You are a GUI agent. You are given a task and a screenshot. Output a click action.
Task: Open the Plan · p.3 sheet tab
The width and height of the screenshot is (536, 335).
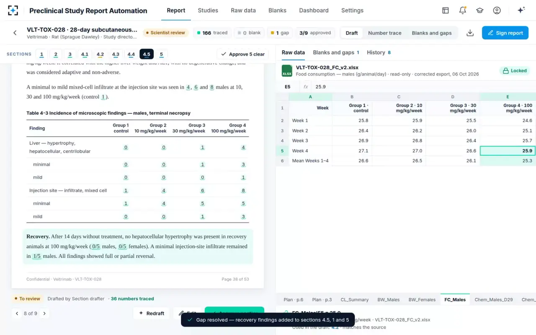pos(322,299)
